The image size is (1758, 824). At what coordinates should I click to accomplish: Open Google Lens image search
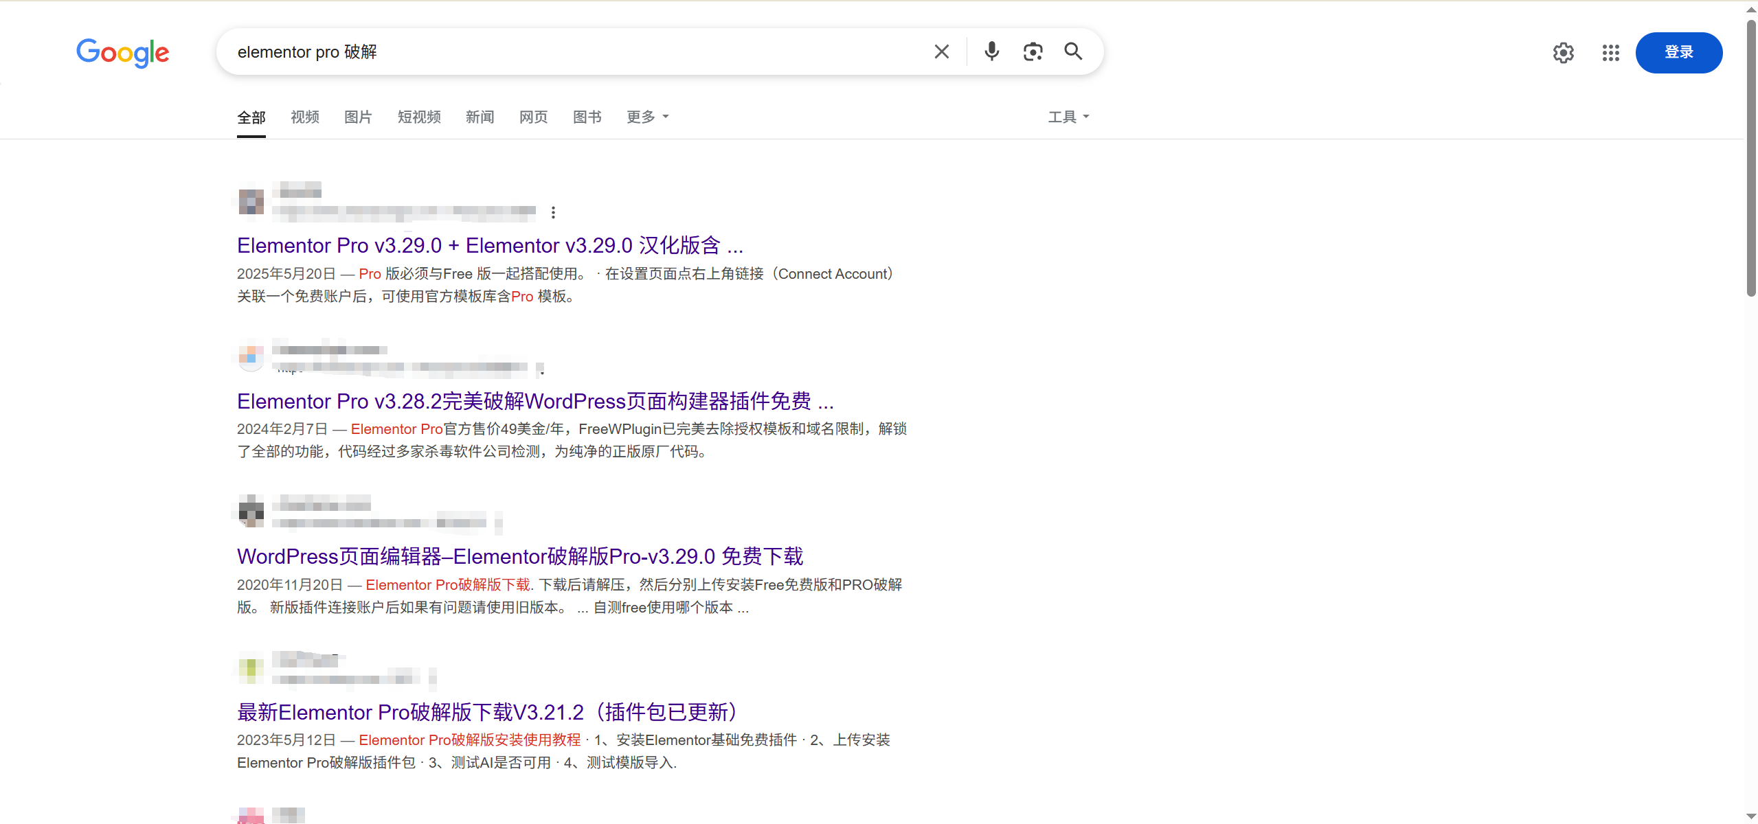[x=1033, y=51]
